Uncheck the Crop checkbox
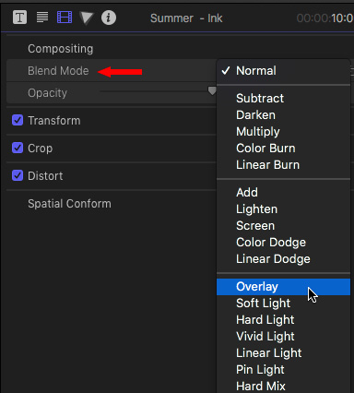Viewport: 354px width, 393px height. pos(18,148)
